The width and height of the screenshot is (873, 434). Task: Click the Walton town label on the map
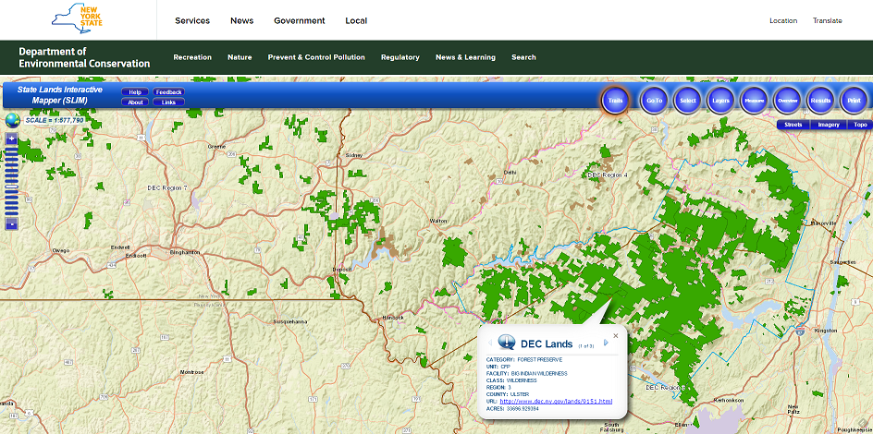pyautogui.click(x=438, y=222)
